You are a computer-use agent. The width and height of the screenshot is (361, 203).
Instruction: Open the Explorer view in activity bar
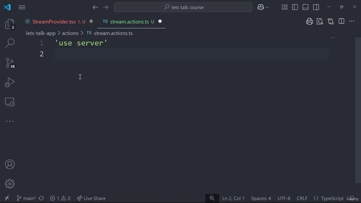pos(10,24)
